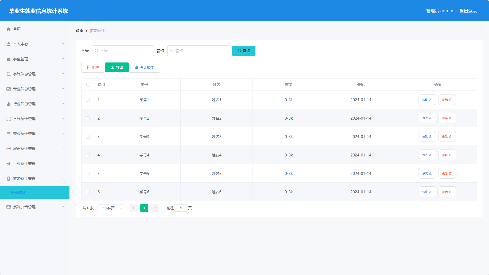Click the chat bubble icon beside 城市统计管理
Screen dimensions: 489x275
(x=9, y=149)
